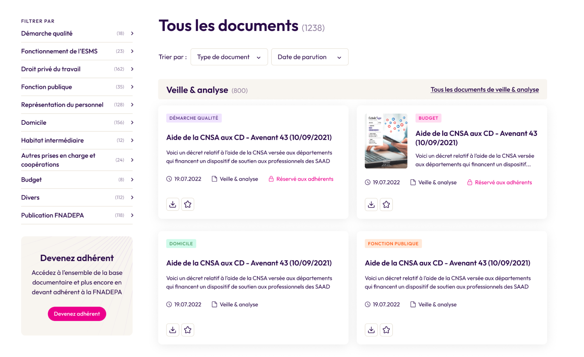Click the orange FONCTION PUBLIQUE tag
This screenshot has height=357, width=584.
[393, 244]
